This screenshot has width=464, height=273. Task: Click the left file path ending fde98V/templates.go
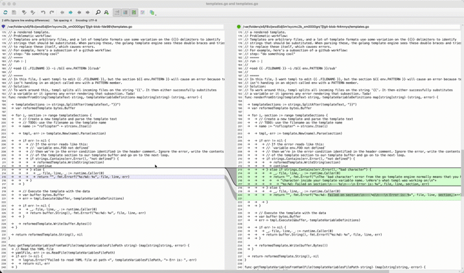pyautogui.click(x=70, y=27)
